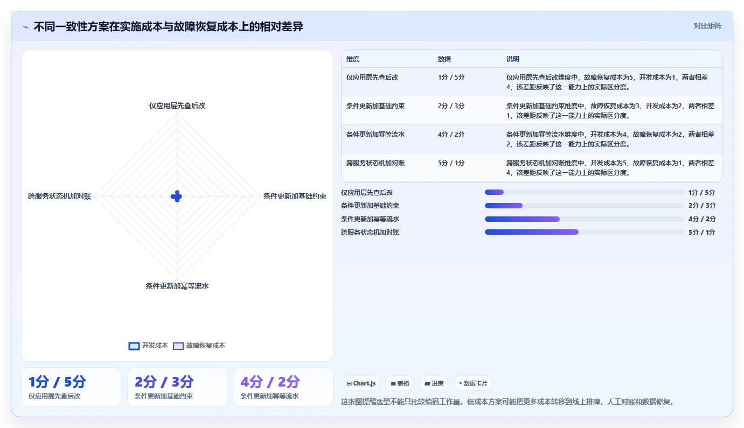
Task: Click the 说明 column header
Action: pyautogui.click(x=513, y=59)
